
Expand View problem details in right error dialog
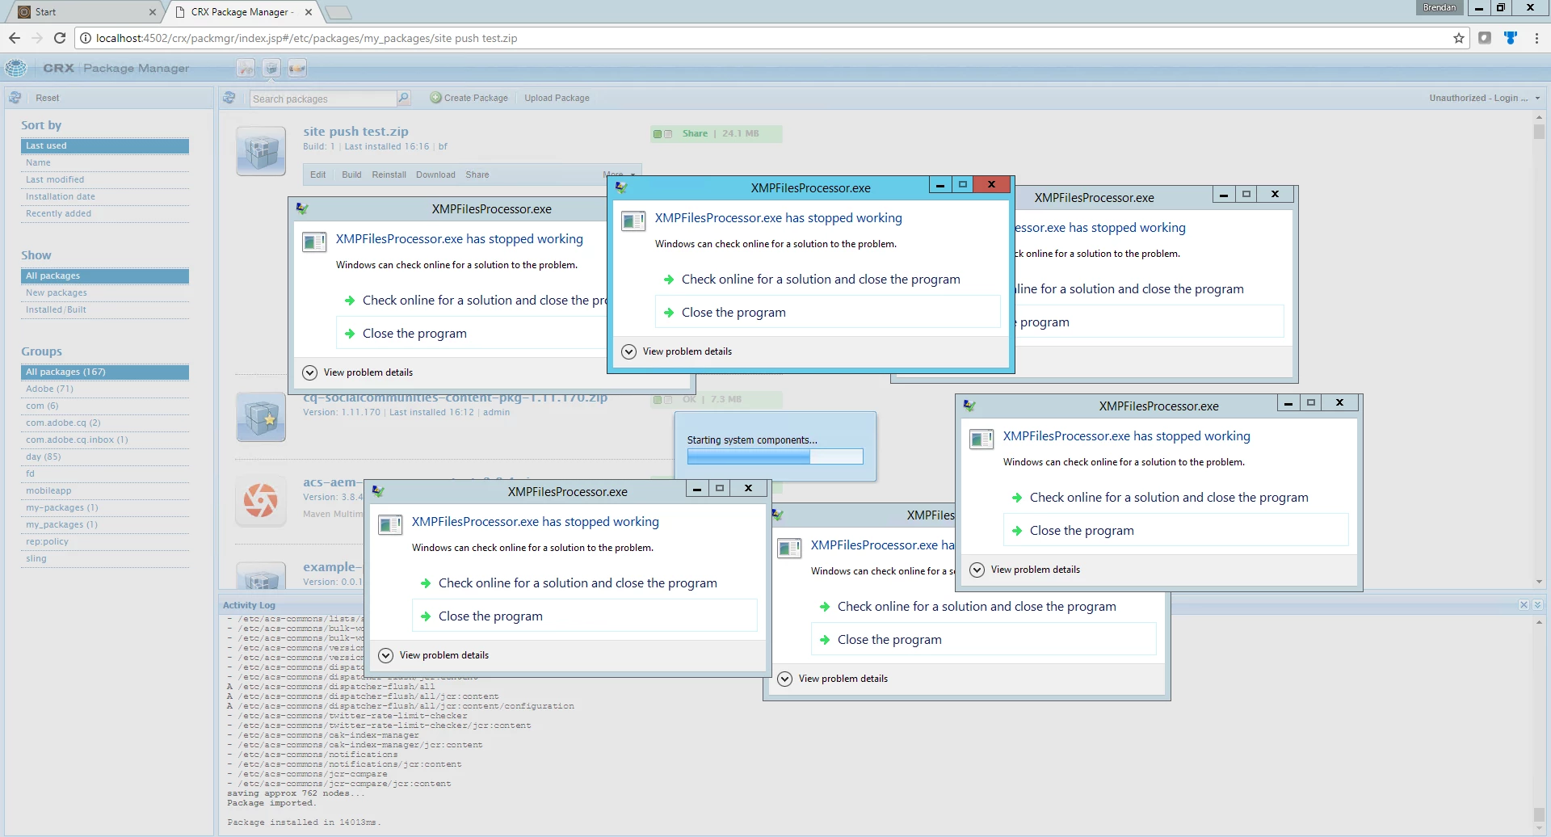1025,570
